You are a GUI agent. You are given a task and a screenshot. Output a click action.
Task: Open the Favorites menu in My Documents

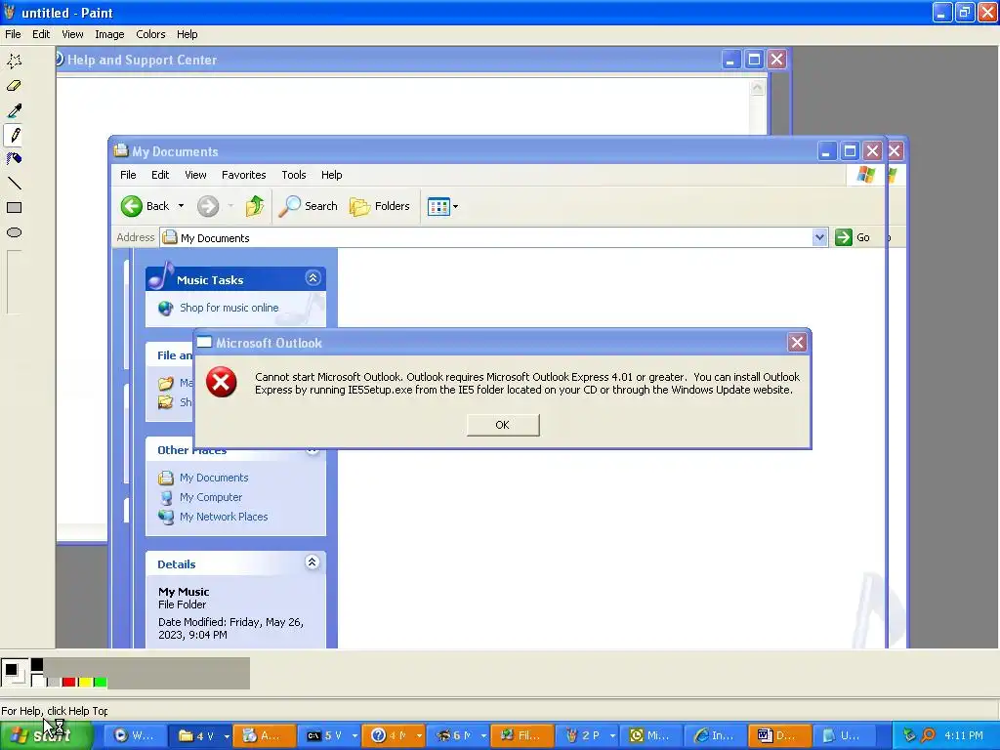(x=243, y=175)
